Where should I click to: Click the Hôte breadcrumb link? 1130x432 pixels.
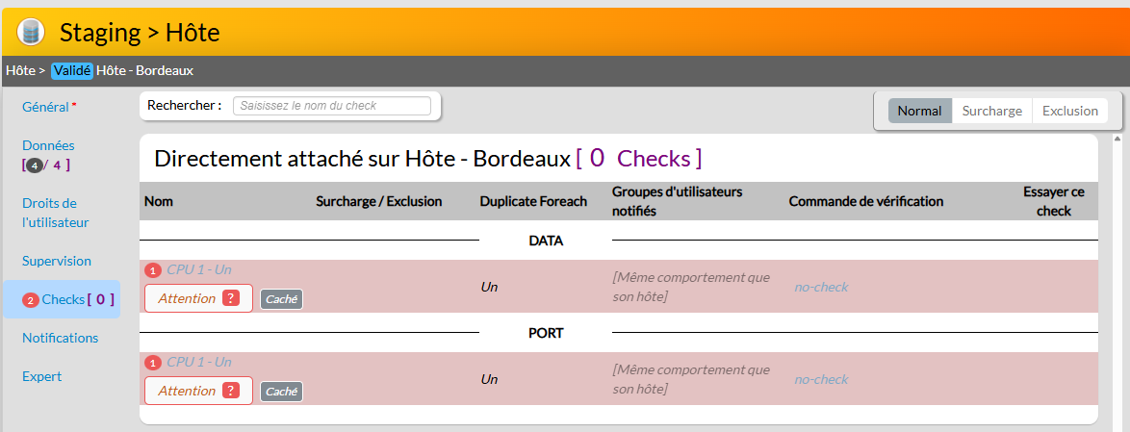[x=19, y=70]
